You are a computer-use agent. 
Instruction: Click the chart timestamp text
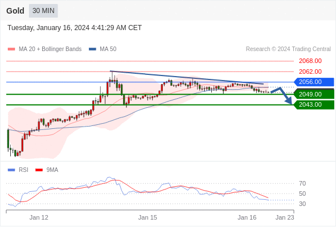coord(75,28)
